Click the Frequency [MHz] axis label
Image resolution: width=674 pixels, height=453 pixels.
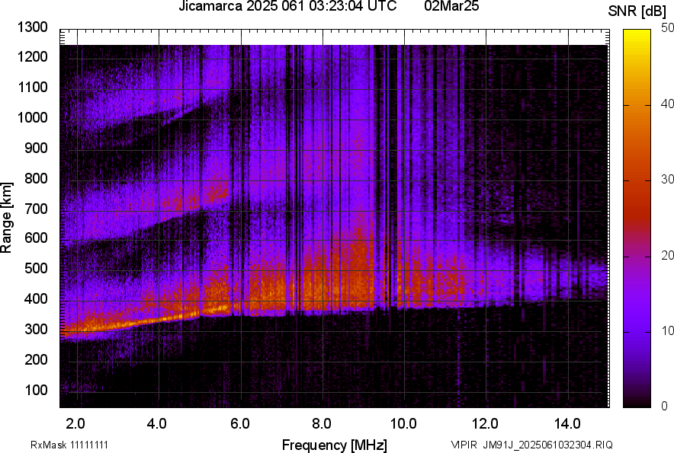tap(334, 445)
